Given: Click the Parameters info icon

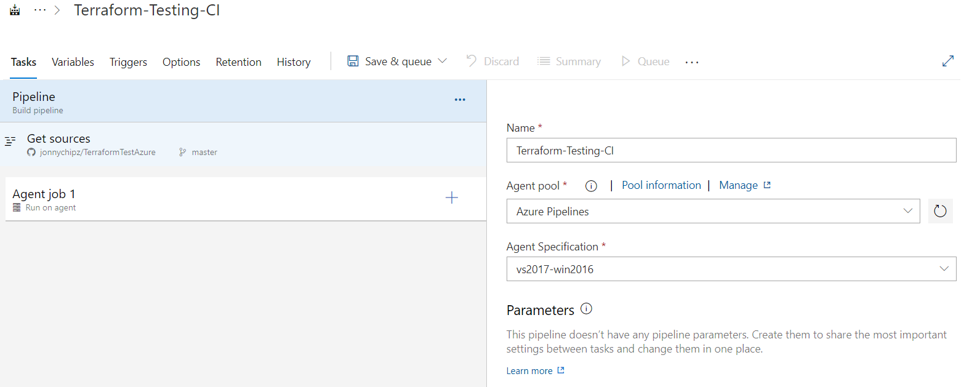Looking at the screenshot, I should [x=586, y=309].
